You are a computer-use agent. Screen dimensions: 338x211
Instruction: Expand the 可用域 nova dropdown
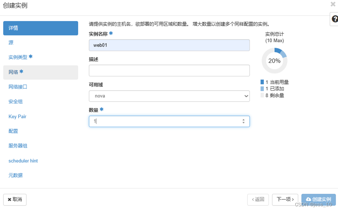point(169,96)
